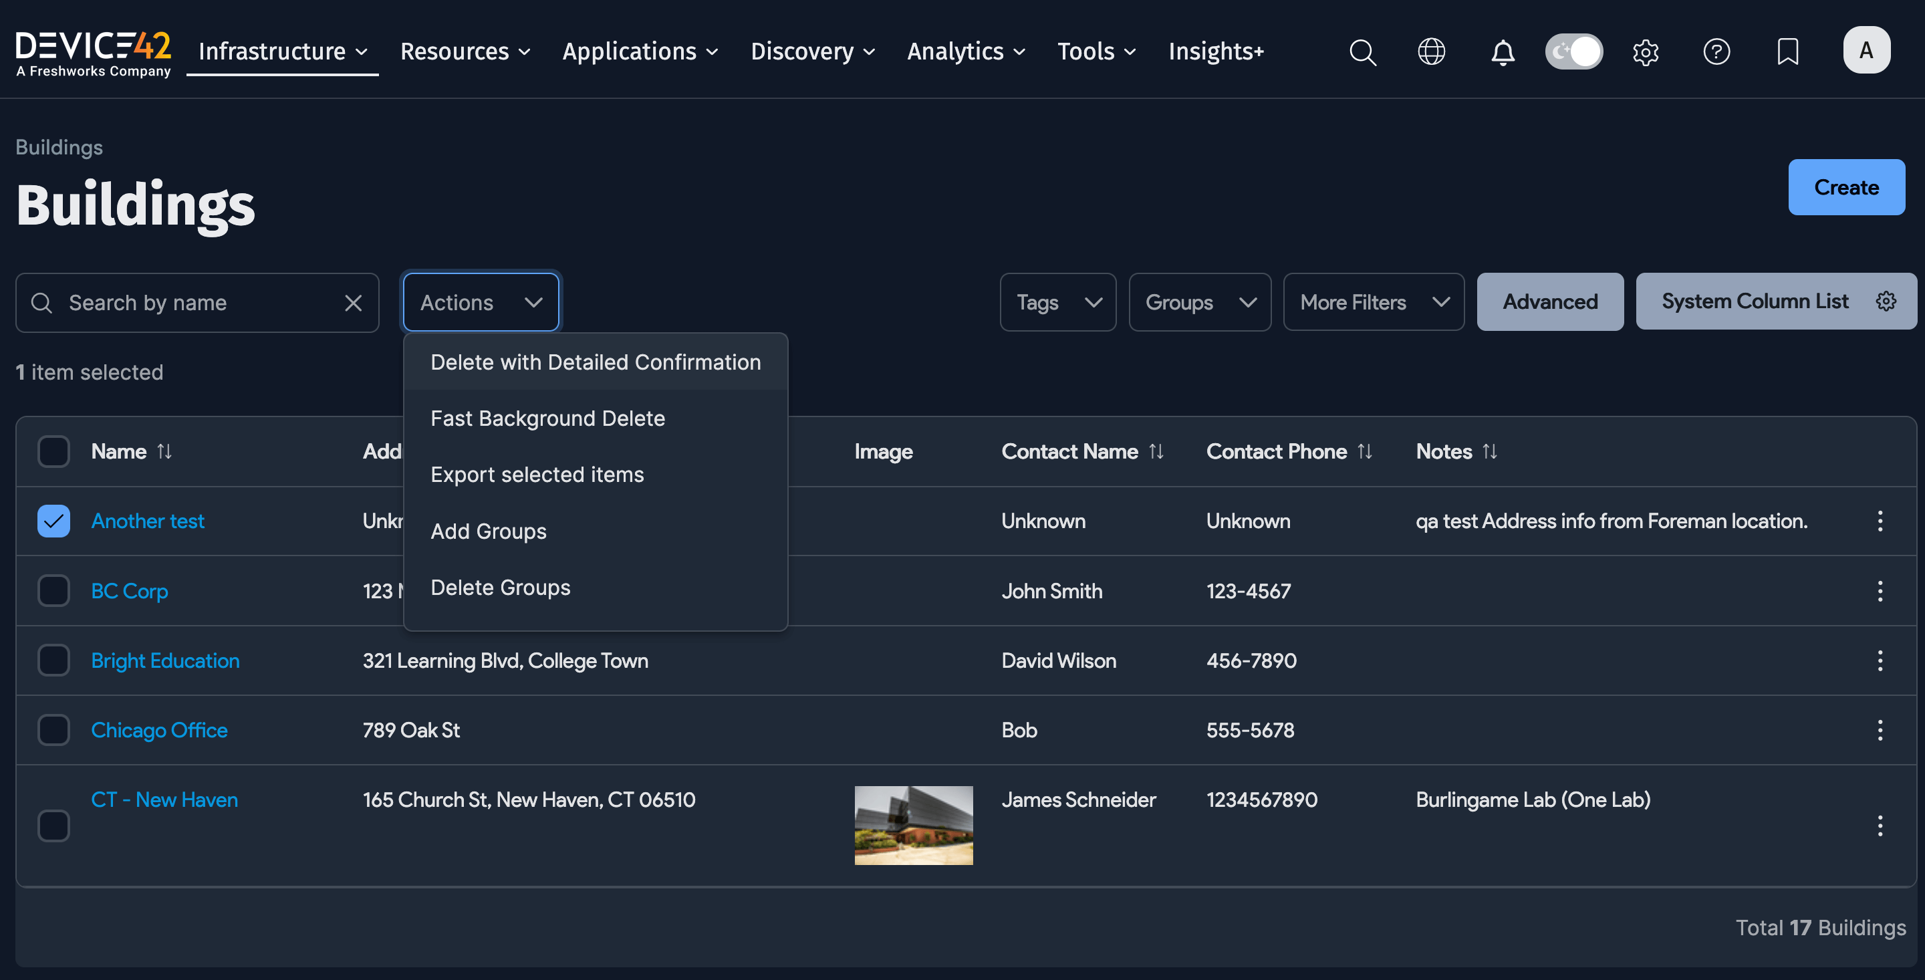Image resolution: width=1925 pixels, height=980 pixels.
Task: Open saved bookmarks icon
Action: pos(1787,51)
